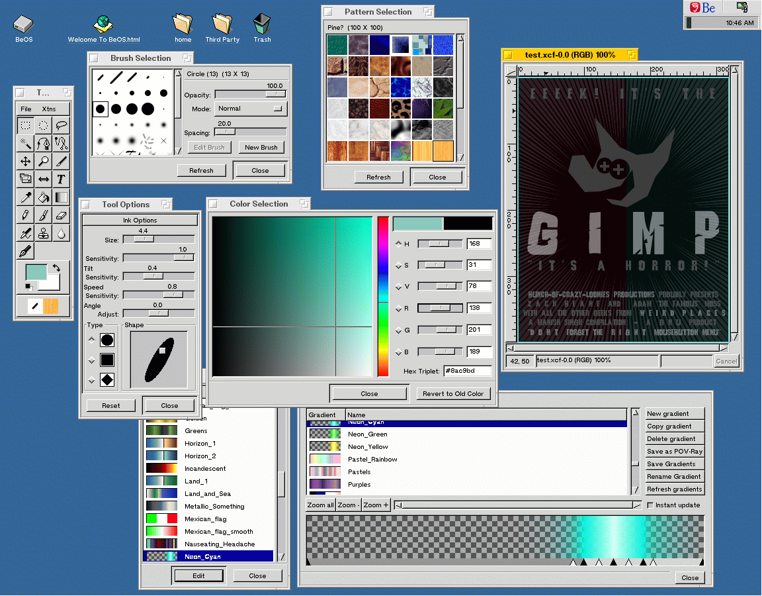Open the image menu arrow at ruler corner
The height and width of the screenshot is (596, 762).
(x=511, y=71)
